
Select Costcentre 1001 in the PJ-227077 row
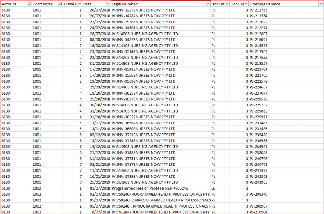click(48, 93)
